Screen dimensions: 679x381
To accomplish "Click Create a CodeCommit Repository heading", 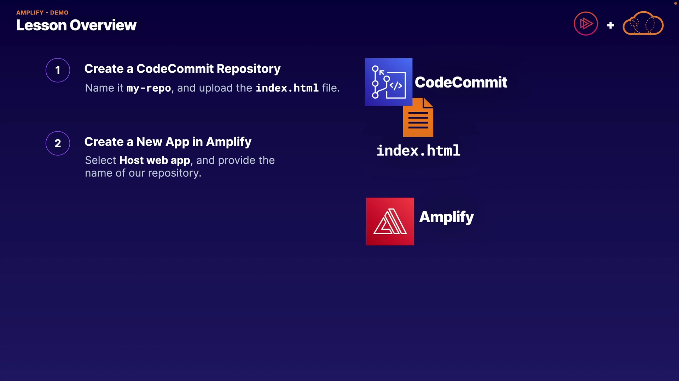I will (182, 69).
